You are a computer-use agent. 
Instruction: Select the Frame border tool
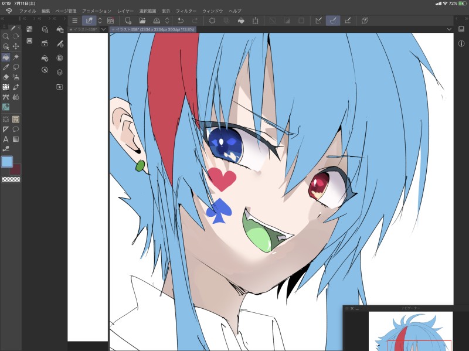pyautogui.click(x=16, y=120)
